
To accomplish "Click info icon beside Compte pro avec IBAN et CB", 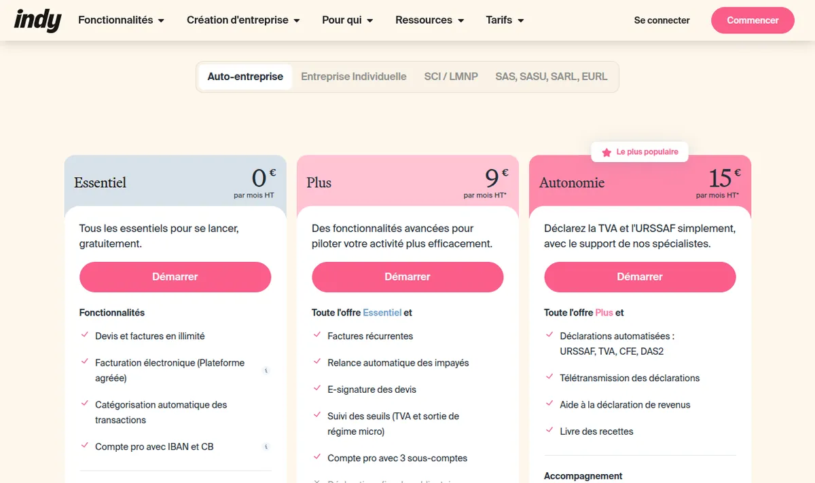I will (x=266, y=446).
